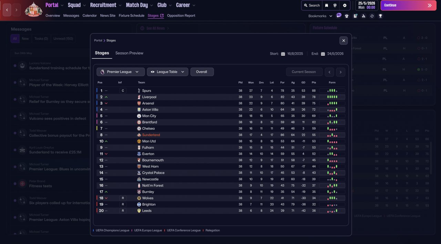441x244 pixels.
Task: Click the Portal breadcrumb link
Action: [98, 41]
